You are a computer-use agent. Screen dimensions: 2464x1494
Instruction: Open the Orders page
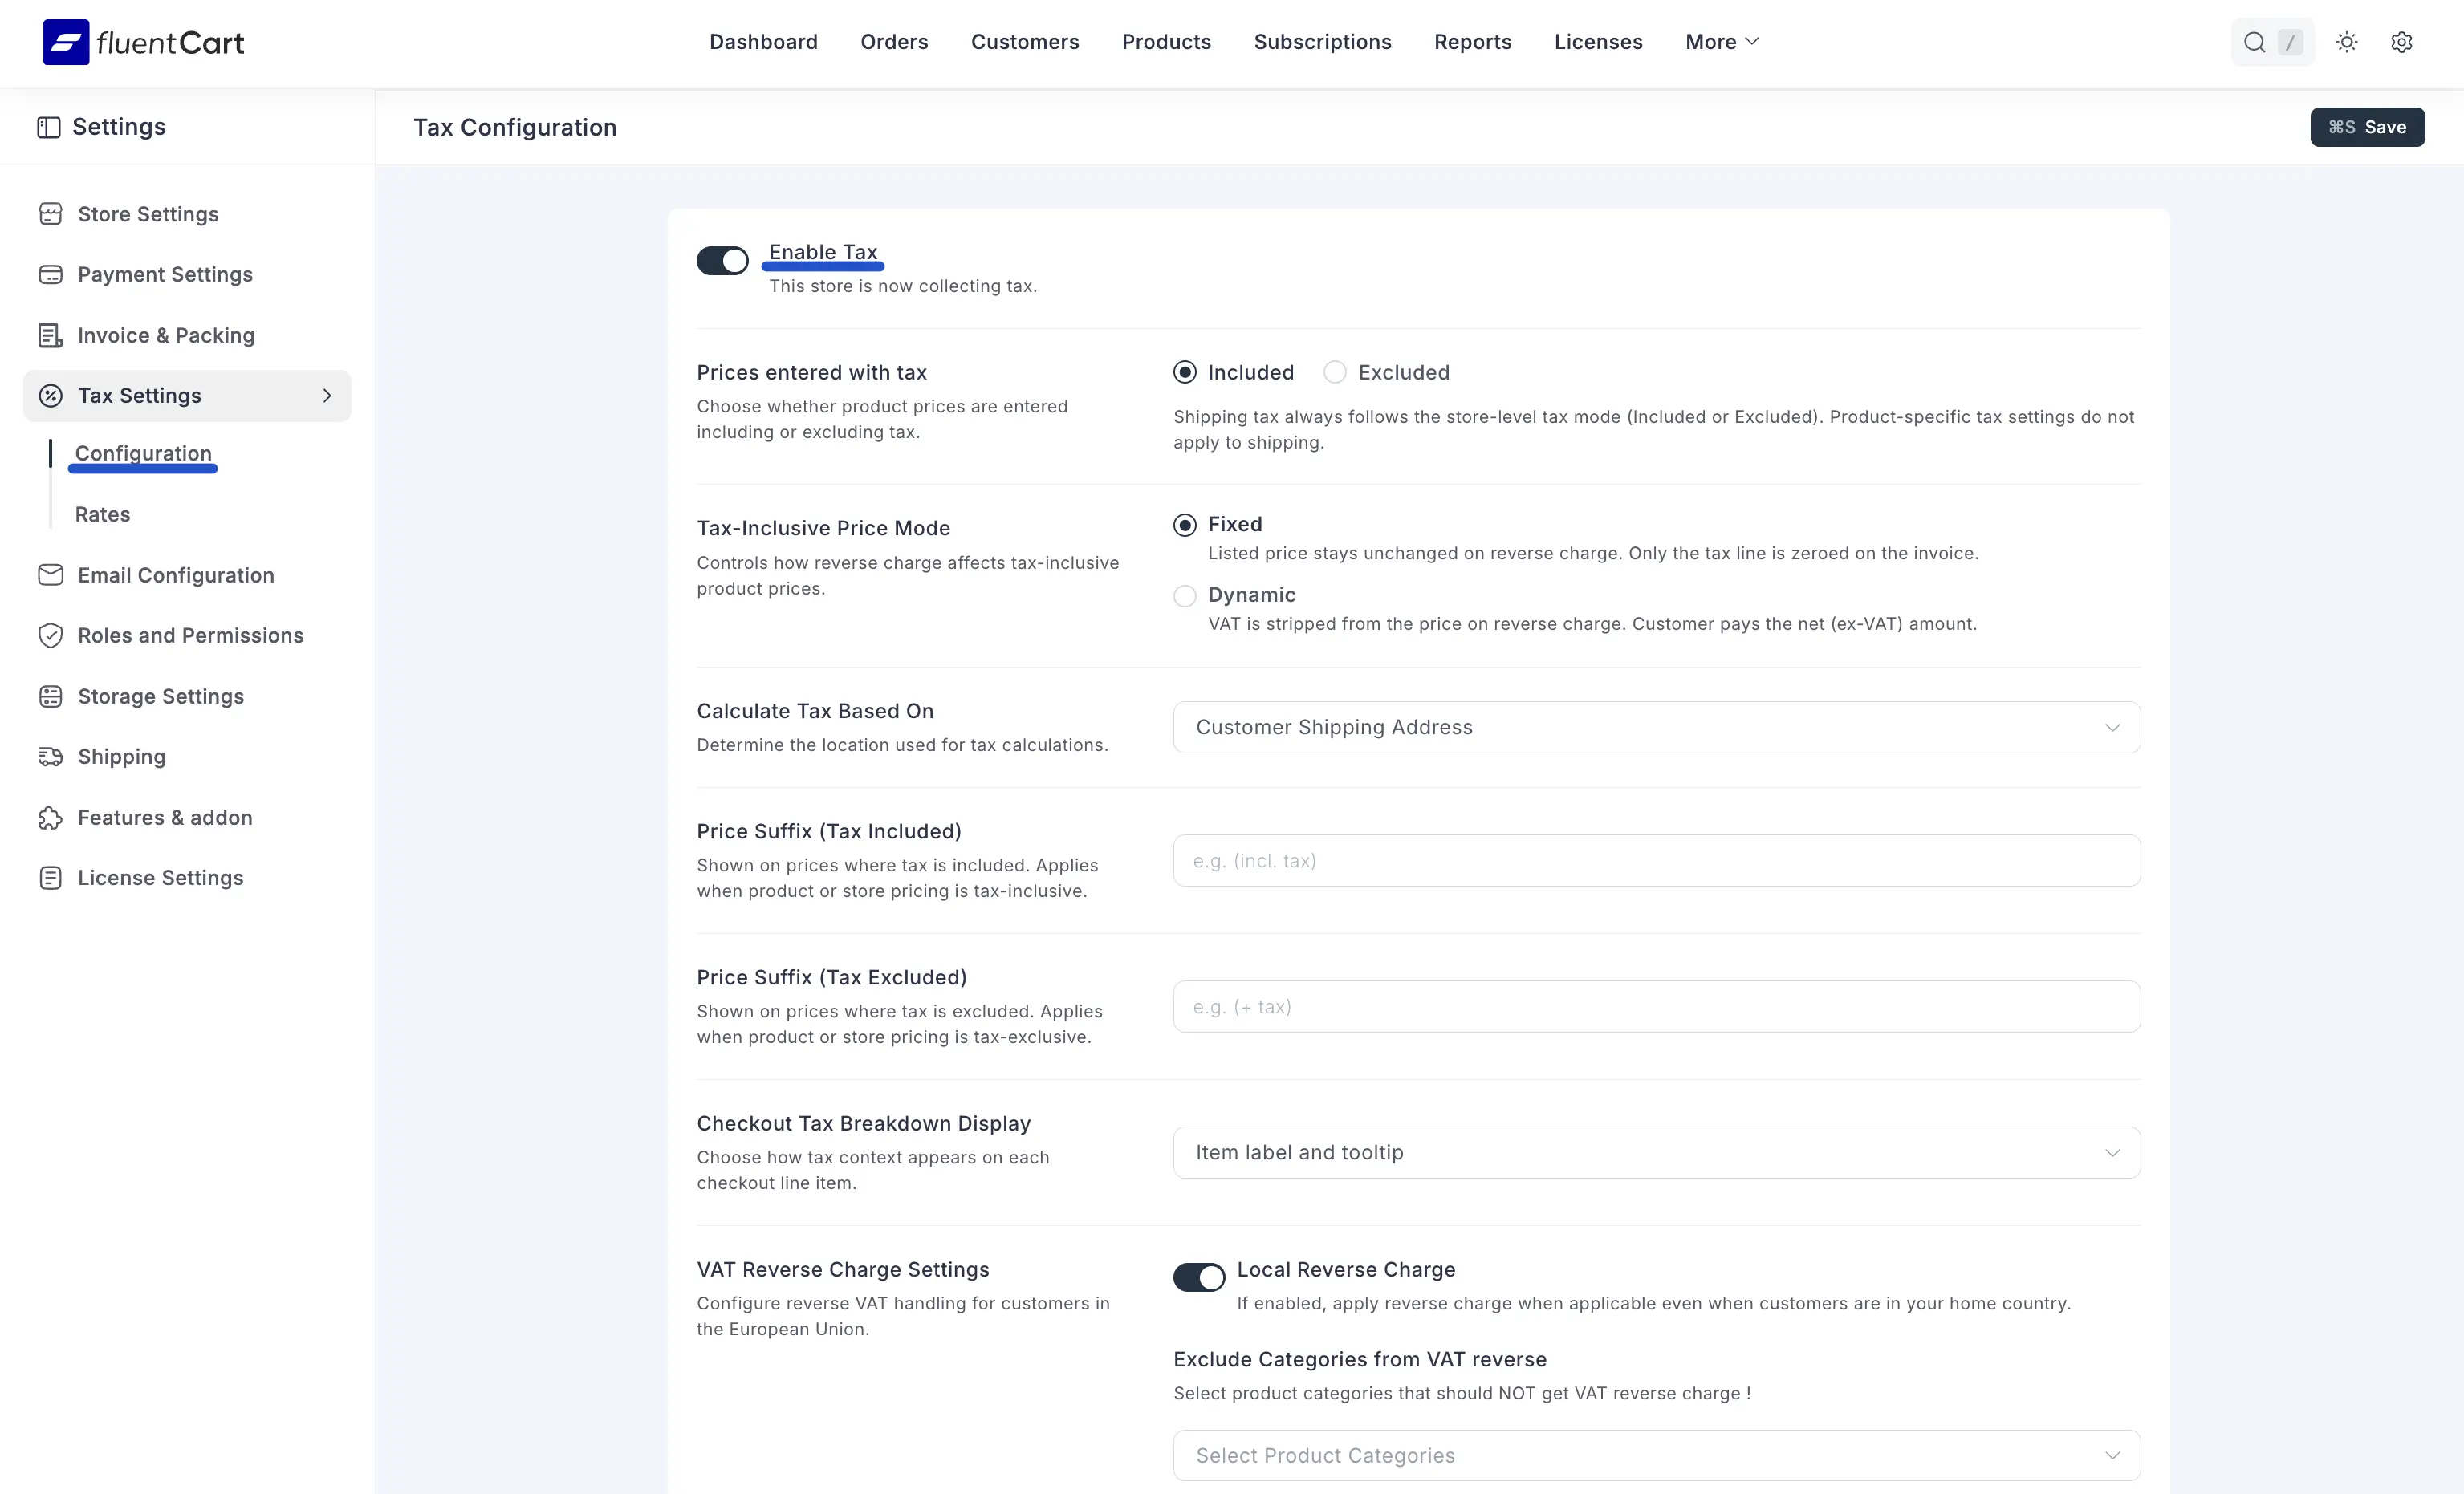coord(894,42)
